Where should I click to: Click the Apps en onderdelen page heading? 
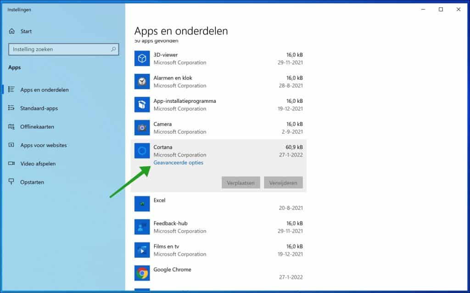point(181,31)
